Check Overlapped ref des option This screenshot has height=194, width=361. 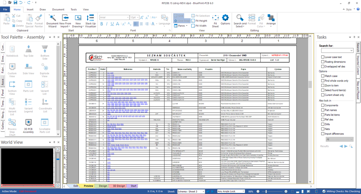(x=323, y=67)
